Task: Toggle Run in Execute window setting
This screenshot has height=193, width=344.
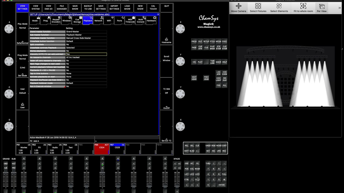Action: (86, 86)
